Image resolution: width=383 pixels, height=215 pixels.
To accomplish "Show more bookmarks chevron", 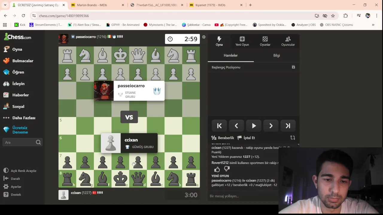I will [373, 25].
